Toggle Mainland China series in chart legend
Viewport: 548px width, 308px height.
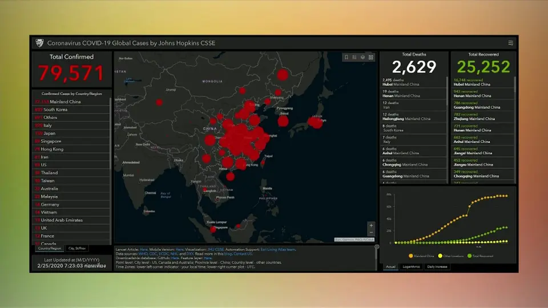tap(421, 256)
